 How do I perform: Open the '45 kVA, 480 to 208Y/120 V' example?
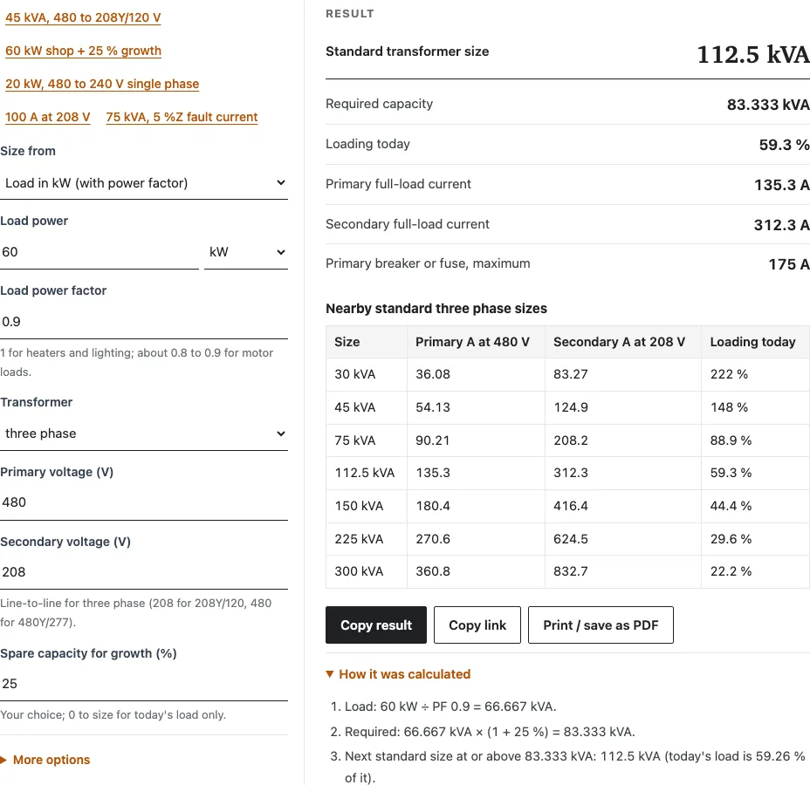point(83,17)
